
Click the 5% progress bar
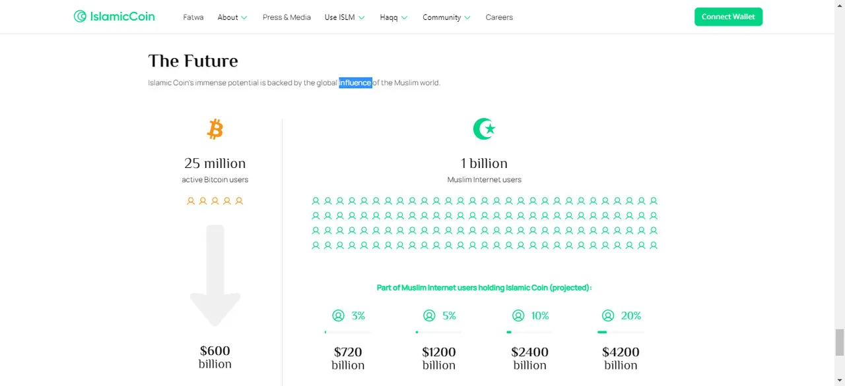coord(438,332)
